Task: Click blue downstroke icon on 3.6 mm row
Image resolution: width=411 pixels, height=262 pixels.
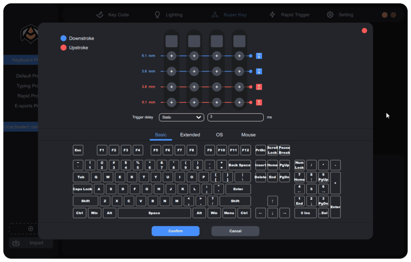Action: pos(259,71)
